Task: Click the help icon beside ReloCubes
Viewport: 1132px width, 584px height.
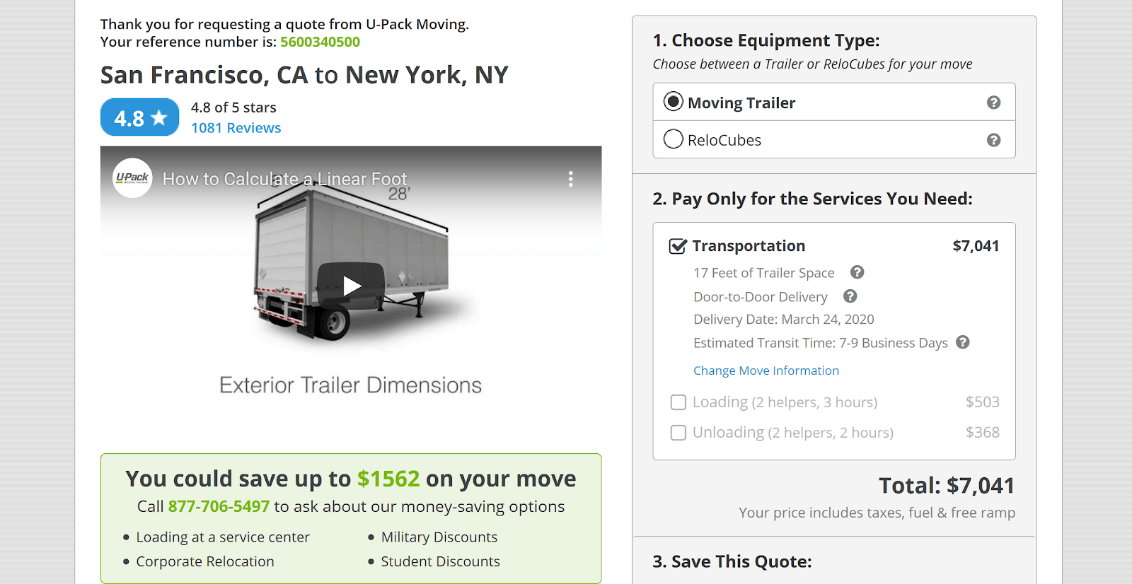Action: (993, 140)
